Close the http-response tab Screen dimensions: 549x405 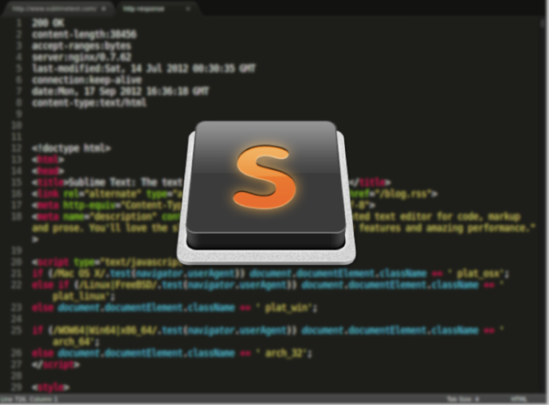tap(188, 9)
